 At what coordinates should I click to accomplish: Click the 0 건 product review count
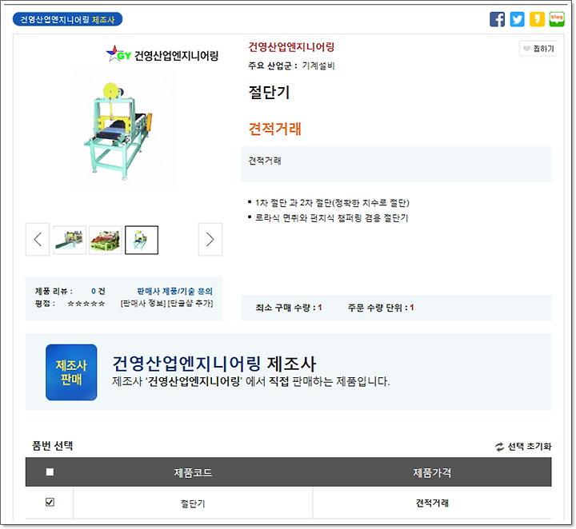98,292
